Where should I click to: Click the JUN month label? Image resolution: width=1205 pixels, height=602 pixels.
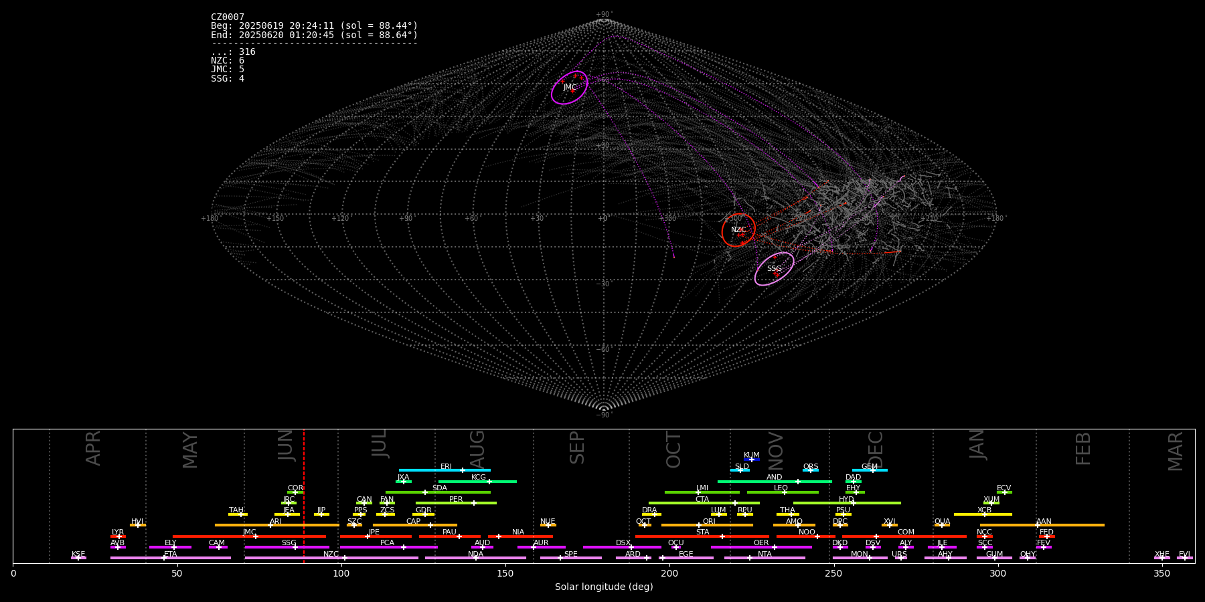tap(286, 445)
